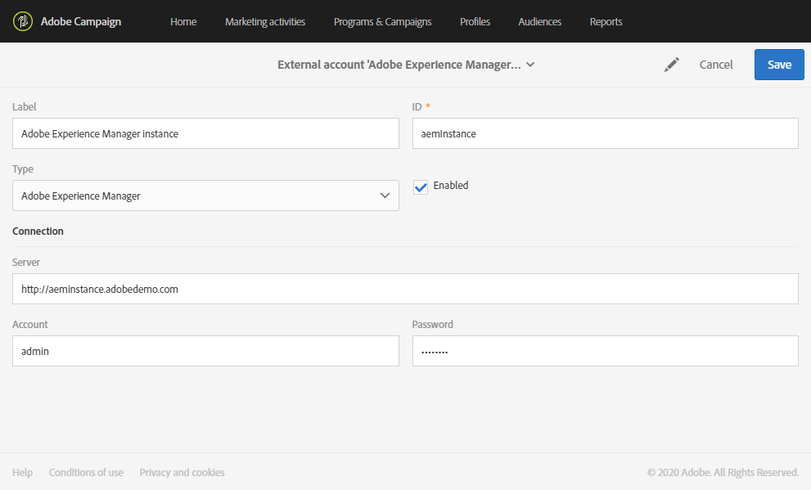The width and height of the screenshot is (811, 490).
Task: Open Privacy and cookies page
Action: [x=181, y=472]
